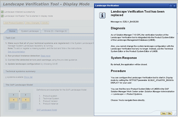Click the Read more link
178x117 pixels.
[45, 56]
